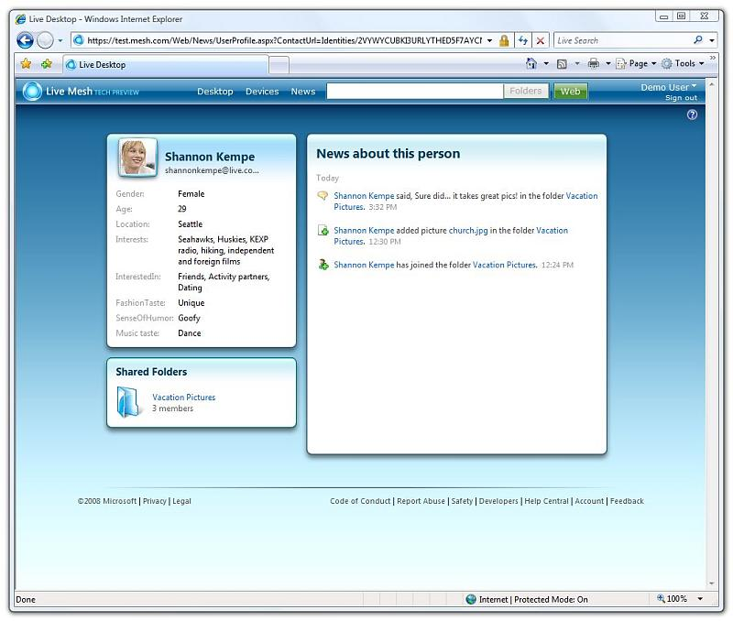Open the search provider dropdown arrow
Image resolution: width=733 pixels, height=621 pixels.
point(712,40)
